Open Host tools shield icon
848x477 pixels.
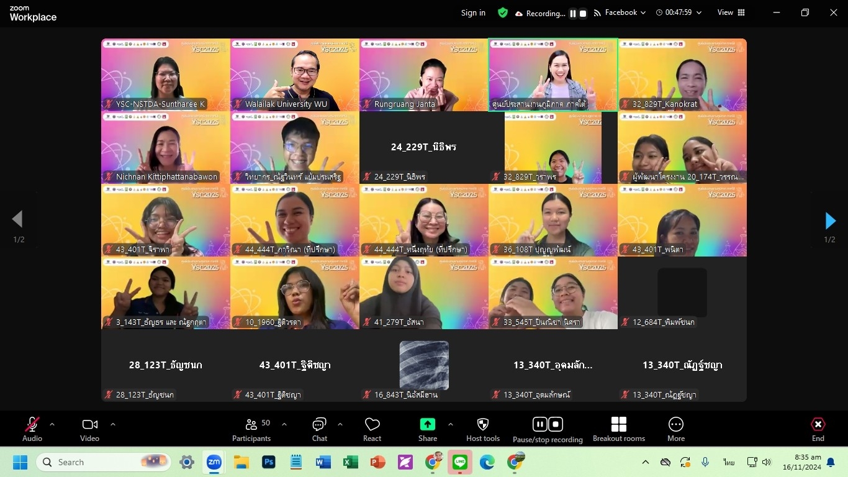(x=483, y=429)
